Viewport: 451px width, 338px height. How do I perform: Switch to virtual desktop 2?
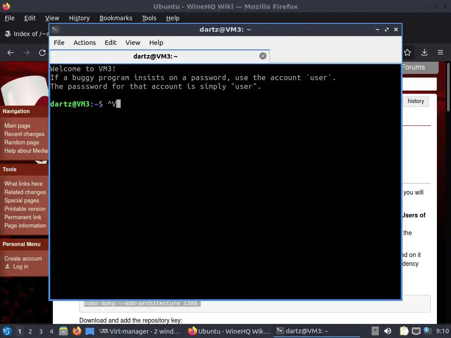pos(30,331)
